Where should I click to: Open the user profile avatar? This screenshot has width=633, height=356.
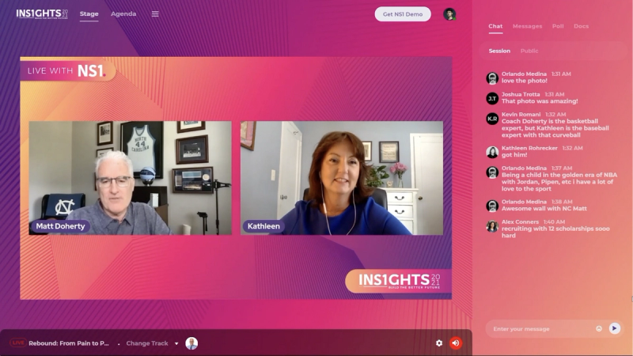click(x=449, y=14)
